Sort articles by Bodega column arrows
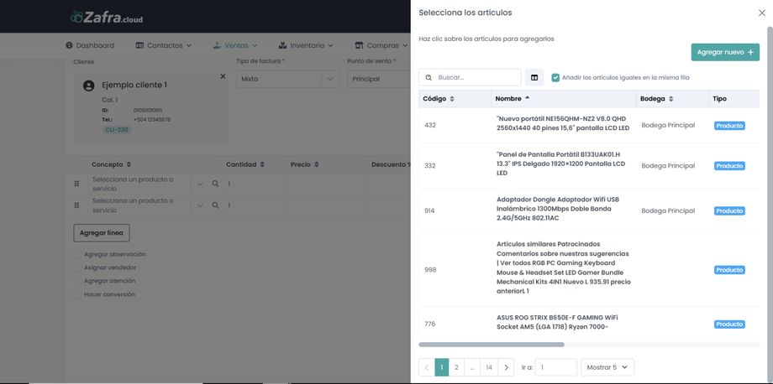 (670, 99)
